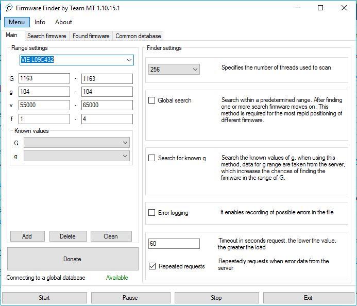The width and height of the screenshot is (357, 306).
Task: Uncheck the Repeated requests checkbox
Action: click(152, 266)
